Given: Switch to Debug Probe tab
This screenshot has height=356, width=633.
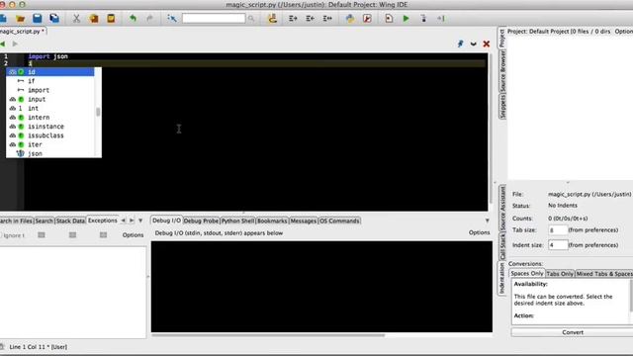Looking at the screenshot, I should pos(201,221).
